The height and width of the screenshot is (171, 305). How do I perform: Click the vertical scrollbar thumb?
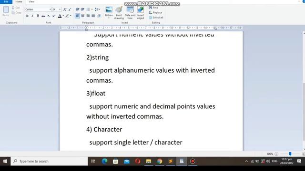(x=304, y=112)
